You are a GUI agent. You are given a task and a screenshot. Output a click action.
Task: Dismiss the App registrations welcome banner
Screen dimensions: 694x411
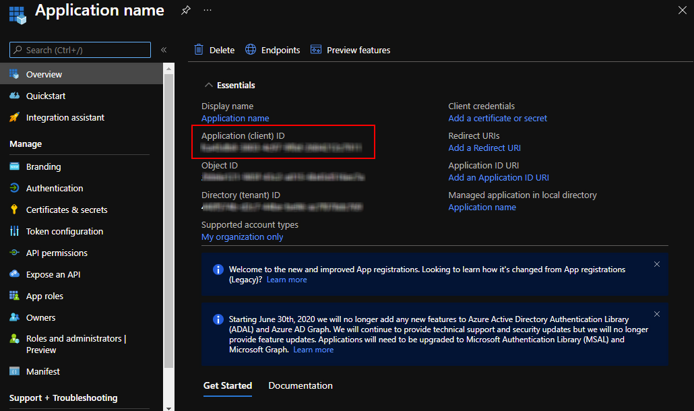[657, 264]
